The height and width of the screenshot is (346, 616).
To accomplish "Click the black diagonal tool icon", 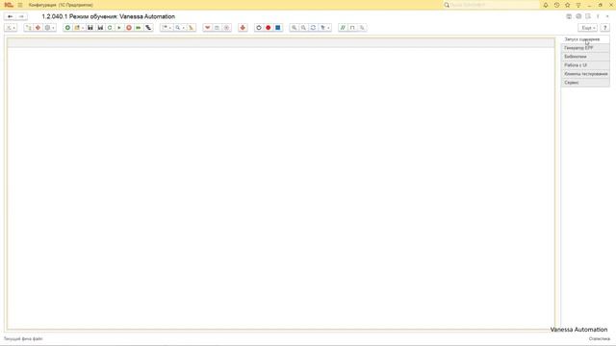I will pos(148,28).
